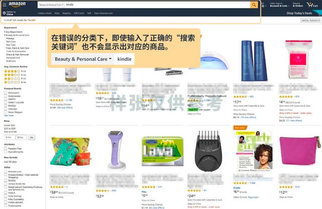
Task: Filter by one star and up rating
Action: (x=15, y=82)
